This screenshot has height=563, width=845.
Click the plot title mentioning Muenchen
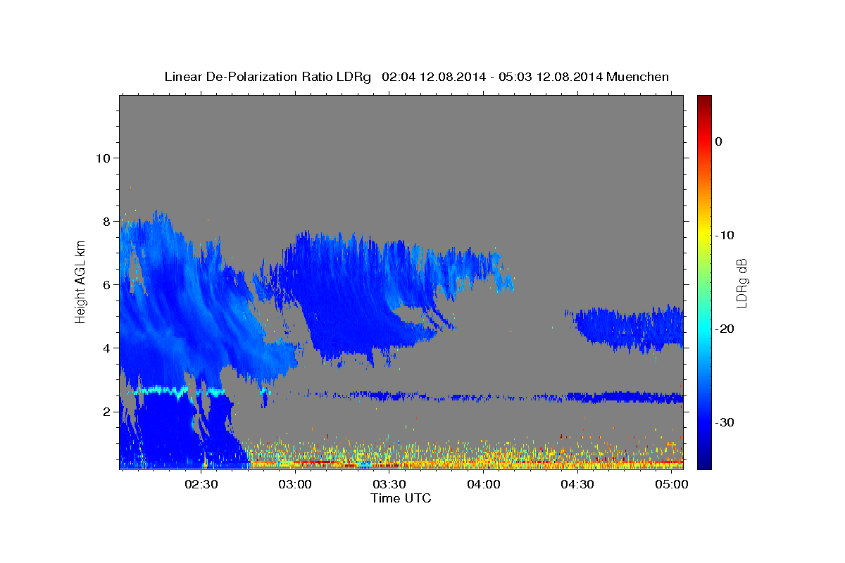point(416,77)
